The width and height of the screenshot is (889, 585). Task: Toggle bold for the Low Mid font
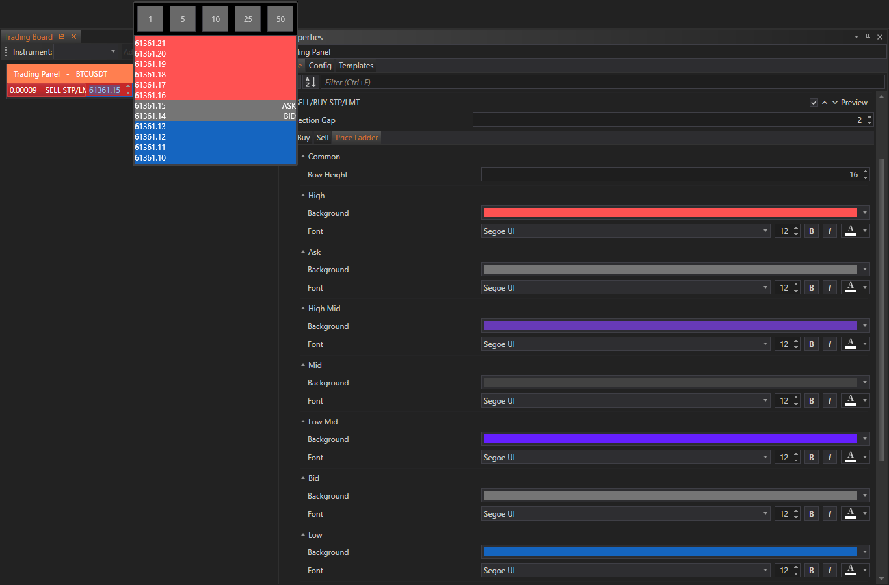[x=811, y=458]
